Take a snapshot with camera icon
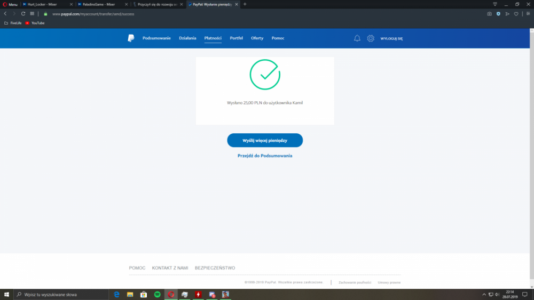 point(489,14)
